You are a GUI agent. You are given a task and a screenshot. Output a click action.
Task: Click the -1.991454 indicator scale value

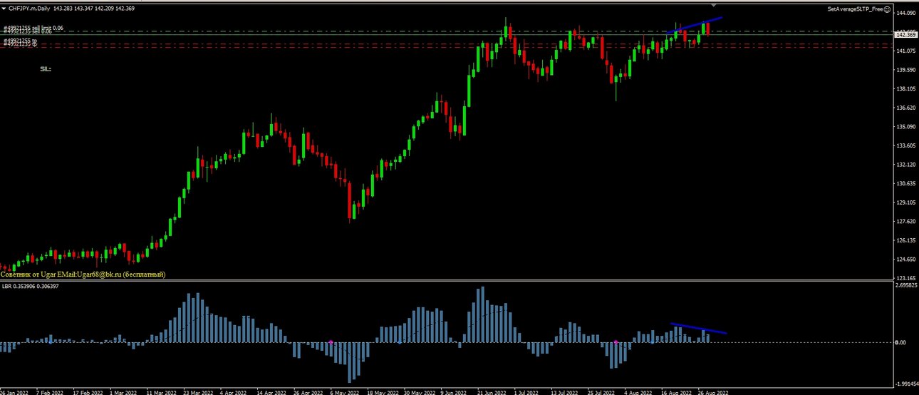coord(905,382)
